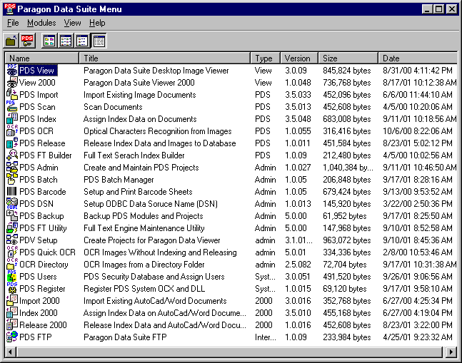This screenshot has height=363, width=462.
Task: Click the PDS key login toolbar icon
Action: pos(27,41)
